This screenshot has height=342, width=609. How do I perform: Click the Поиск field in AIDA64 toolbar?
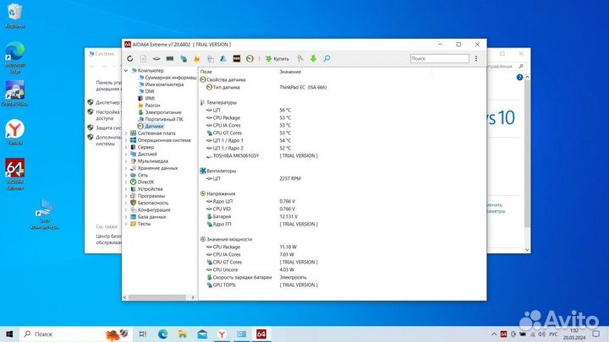440,58
